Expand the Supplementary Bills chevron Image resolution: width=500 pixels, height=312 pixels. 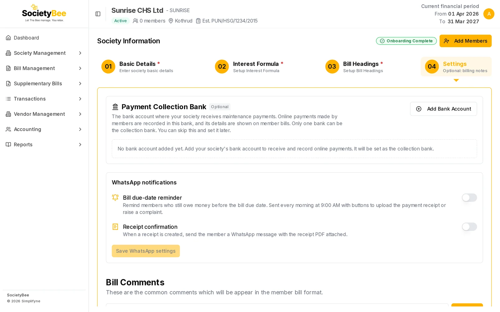pos(80,84)
